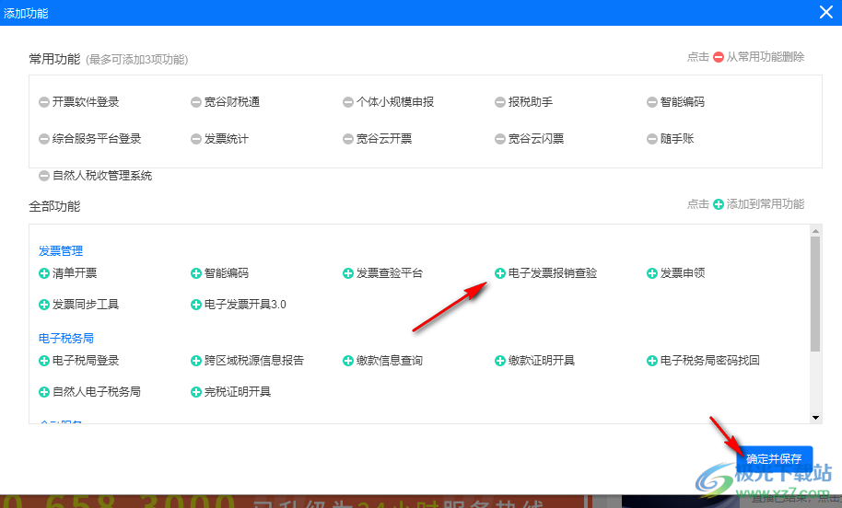Click the 全部功能 section heading
The height and width of the screenshot is (508, 842).
54,206
